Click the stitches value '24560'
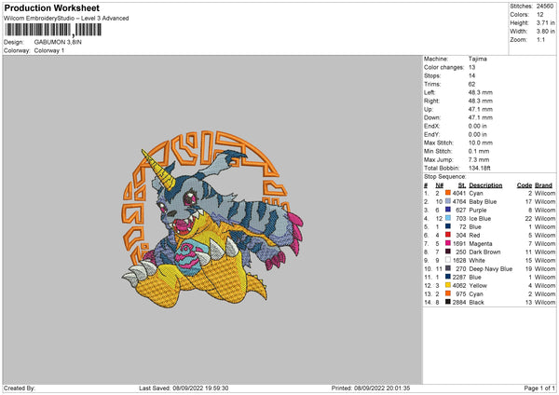This screenshot has height=395, width=559. tap(545, 7)
